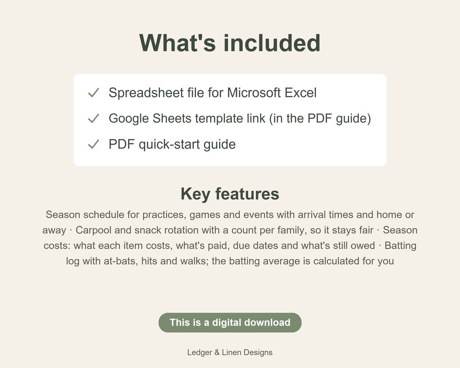Viewport: 460px width, 368px height.
Task: Click the checkmark beside PDF quick-start guide
Action: click(x=94, y=145)
